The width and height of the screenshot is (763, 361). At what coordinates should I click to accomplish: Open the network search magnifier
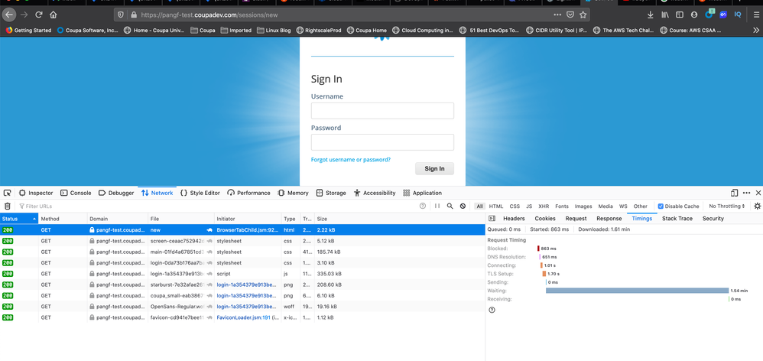pos(450,207)
